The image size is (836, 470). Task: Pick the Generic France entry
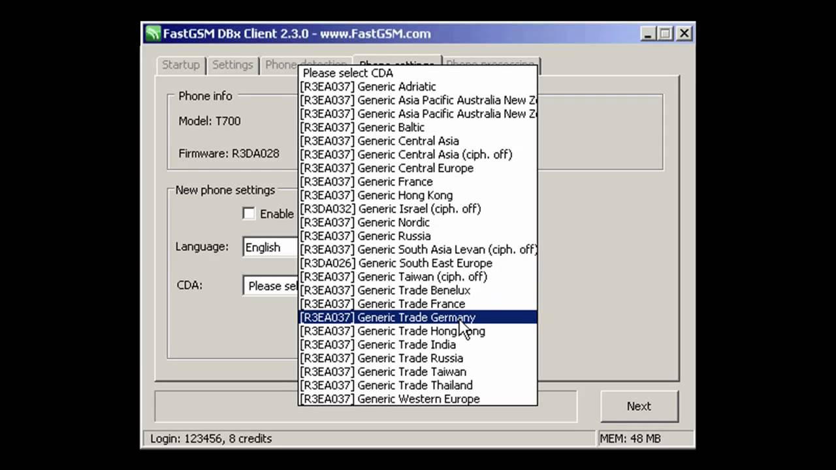click(418, 181)
